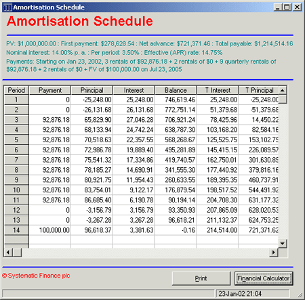Click the Nominal interest summary line

(115, 53)
